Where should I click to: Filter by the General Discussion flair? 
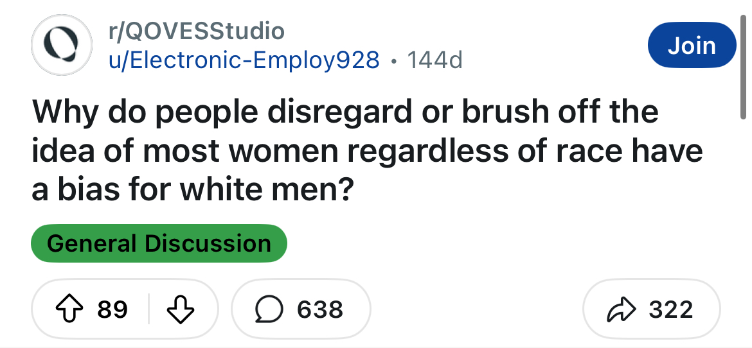[159, 243]
